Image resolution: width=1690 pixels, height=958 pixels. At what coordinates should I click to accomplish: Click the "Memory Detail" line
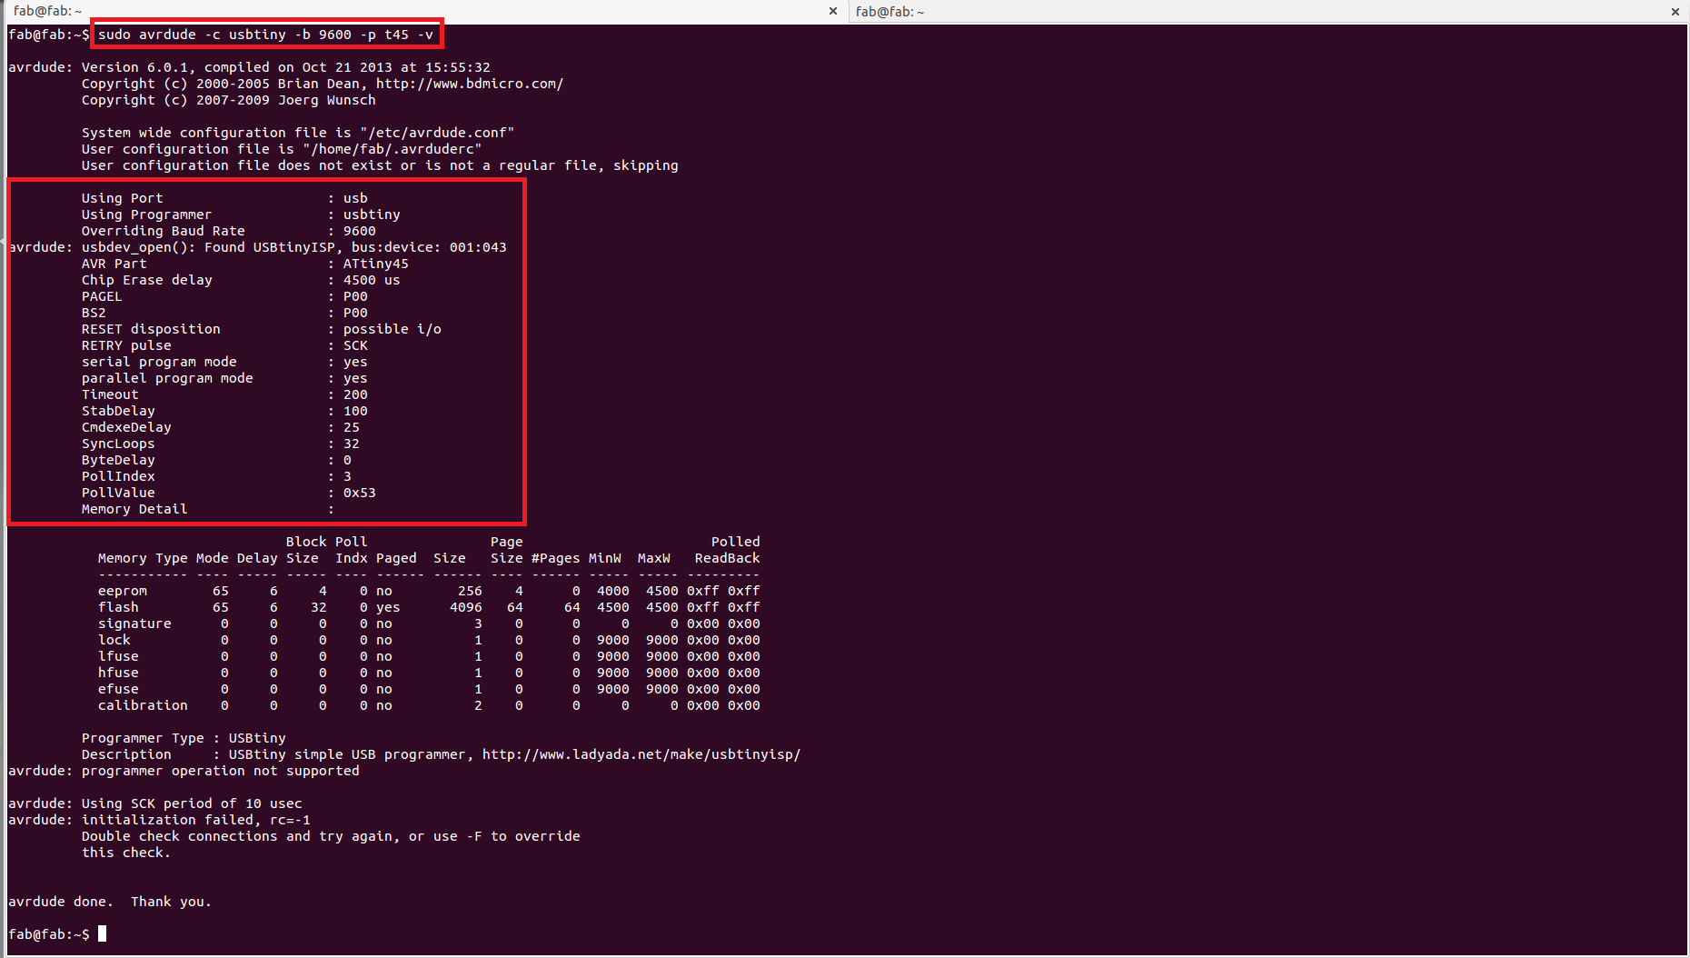208,509
